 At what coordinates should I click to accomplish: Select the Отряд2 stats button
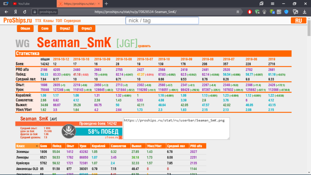65,28
